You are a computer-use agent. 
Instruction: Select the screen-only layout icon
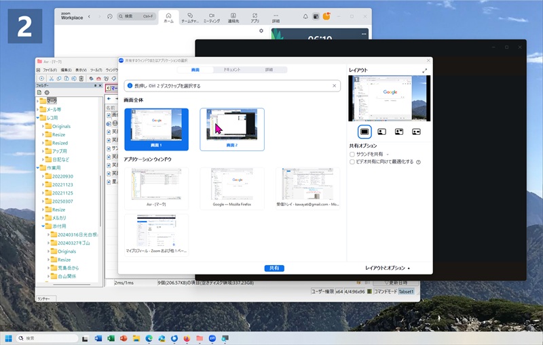[364, 131]
